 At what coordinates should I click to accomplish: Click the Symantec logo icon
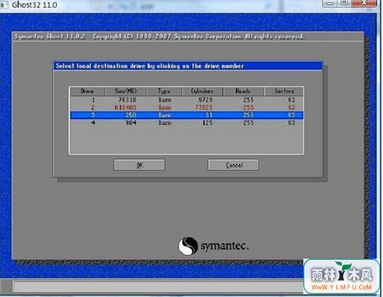point(188,246)
